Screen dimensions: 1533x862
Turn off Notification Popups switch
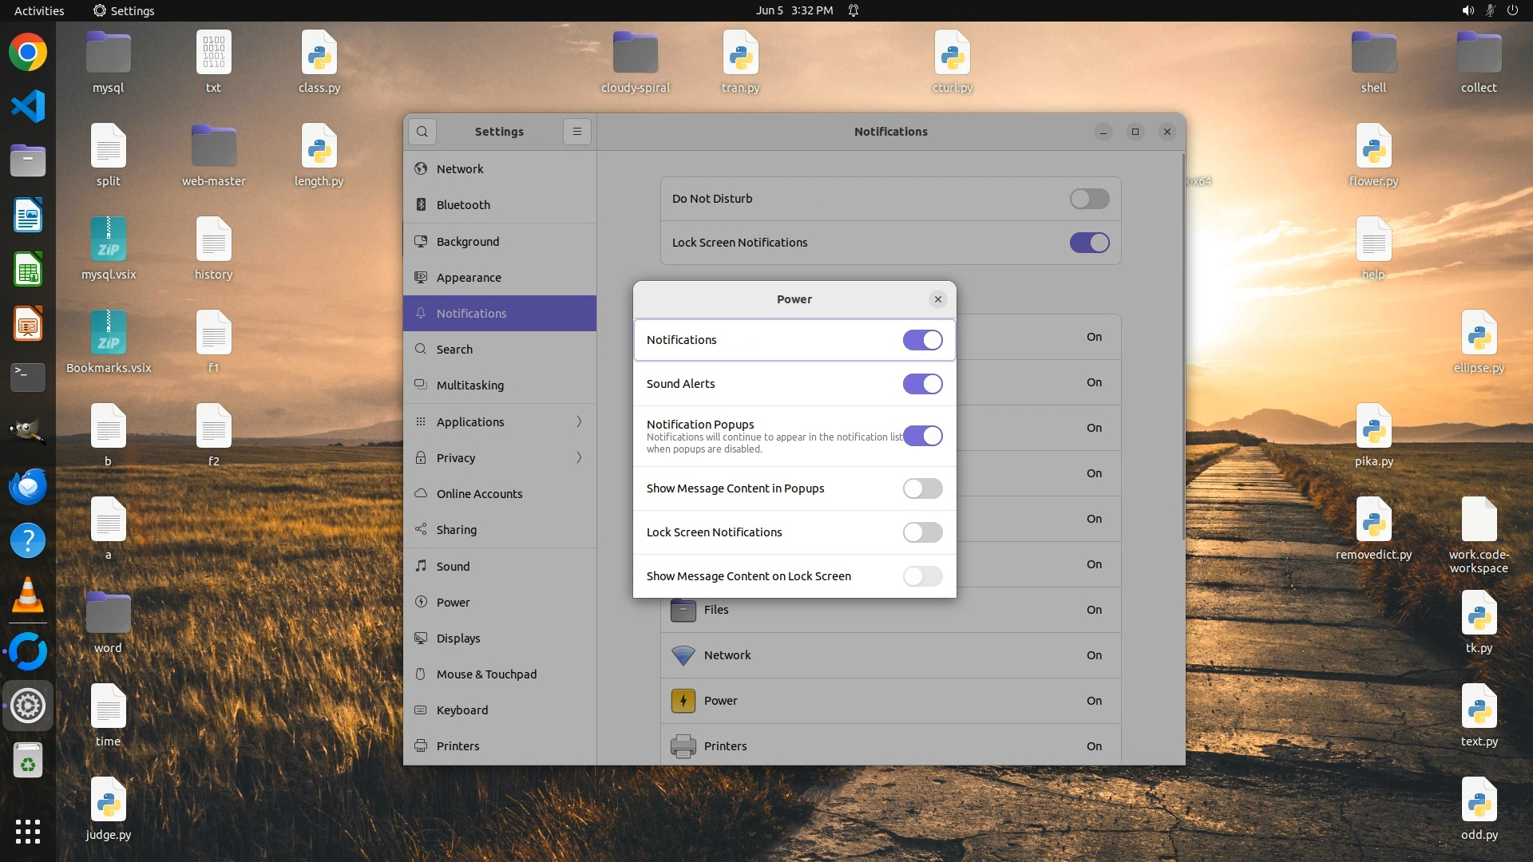[922, 436]
